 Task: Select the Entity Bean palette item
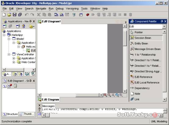coord(146,43)
